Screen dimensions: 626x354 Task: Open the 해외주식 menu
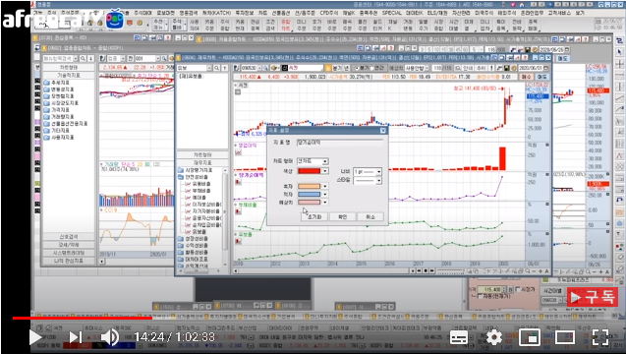point(506,13)
